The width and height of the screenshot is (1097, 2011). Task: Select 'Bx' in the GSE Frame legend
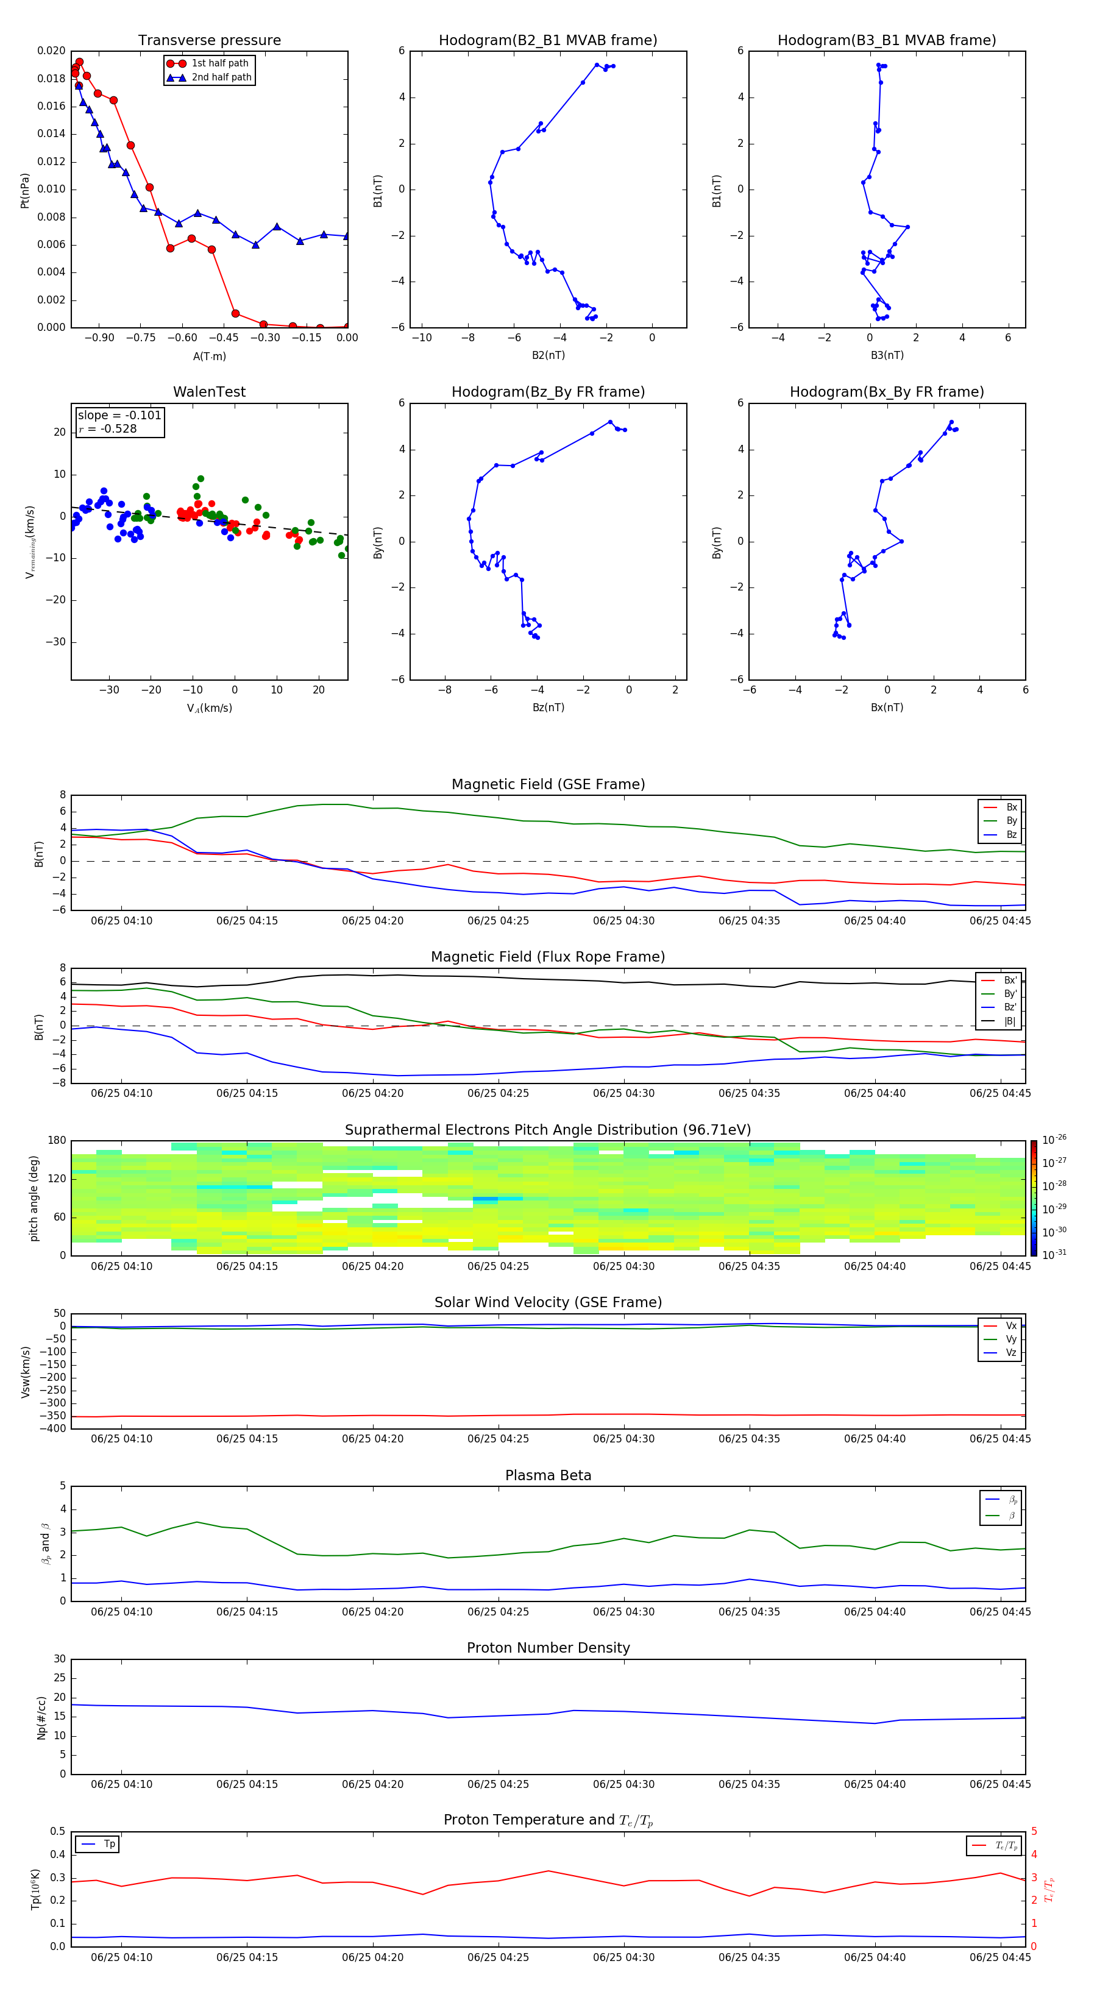tap(1000, 807)
